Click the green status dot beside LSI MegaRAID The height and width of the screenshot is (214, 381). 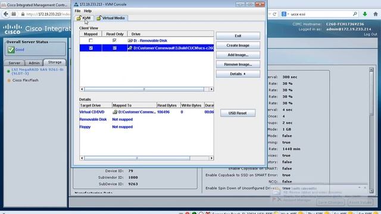click(8, 71)
